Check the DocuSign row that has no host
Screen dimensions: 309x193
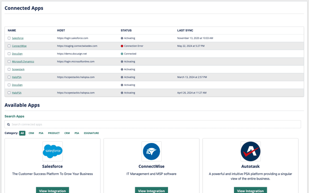9,85
